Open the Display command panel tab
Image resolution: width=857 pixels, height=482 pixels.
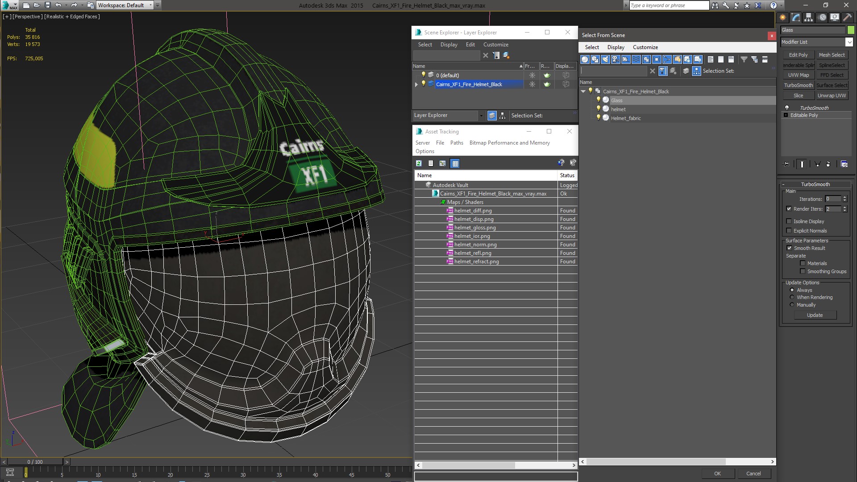click(834, 17)
